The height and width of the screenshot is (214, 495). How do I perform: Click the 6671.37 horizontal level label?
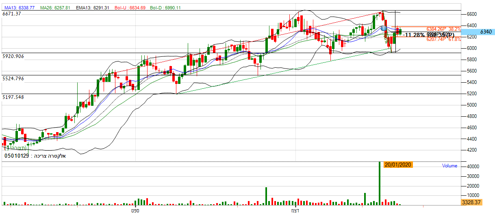(x=12, y=14)
